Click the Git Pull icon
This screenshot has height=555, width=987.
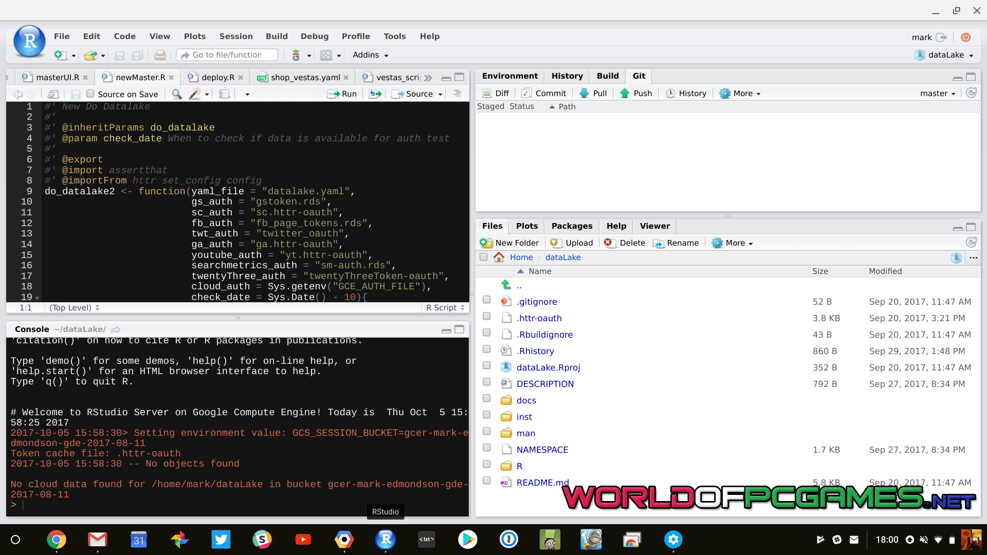coord(584,93)
